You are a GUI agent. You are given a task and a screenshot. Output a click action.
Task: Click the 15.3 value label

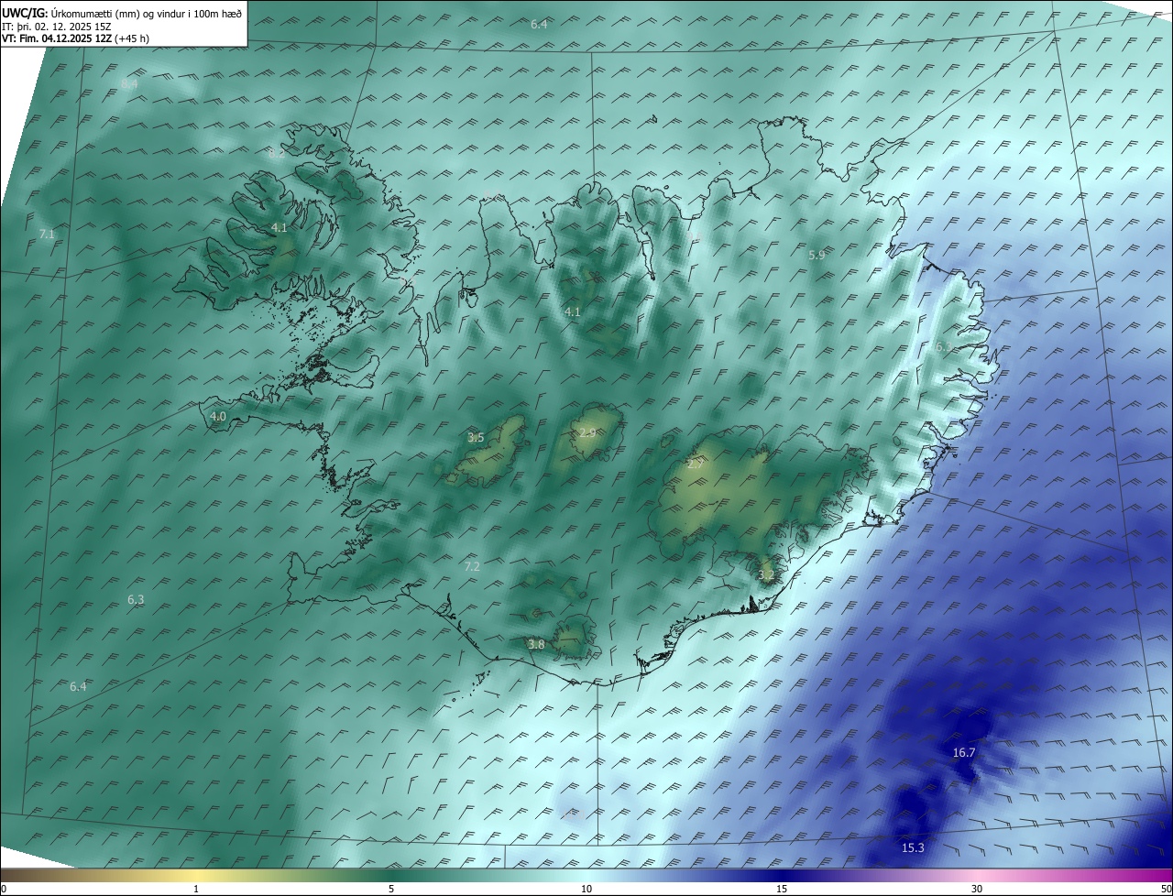(x=913, y=847)
